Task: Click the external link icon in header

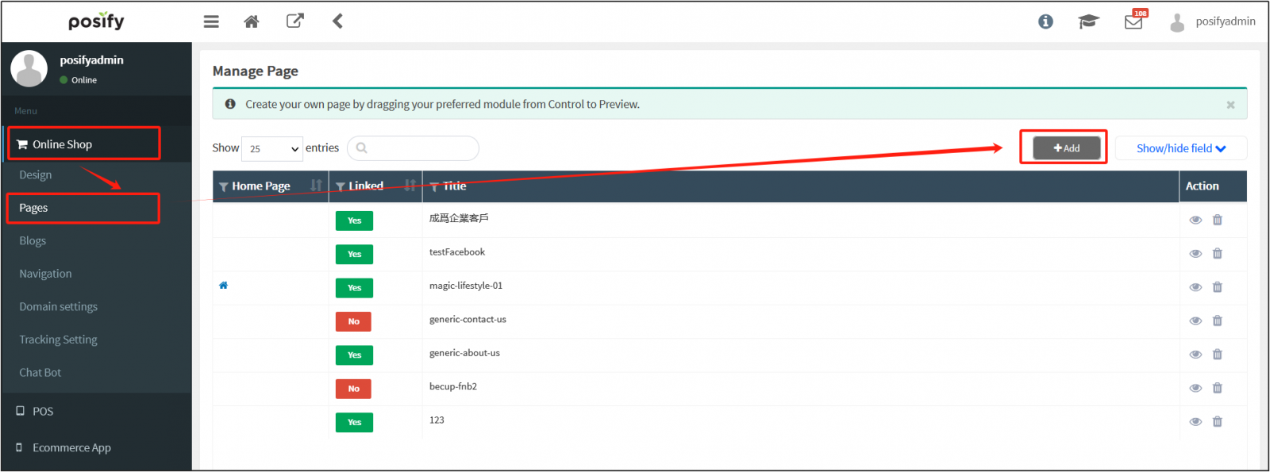Action: (x=294, y=21)
